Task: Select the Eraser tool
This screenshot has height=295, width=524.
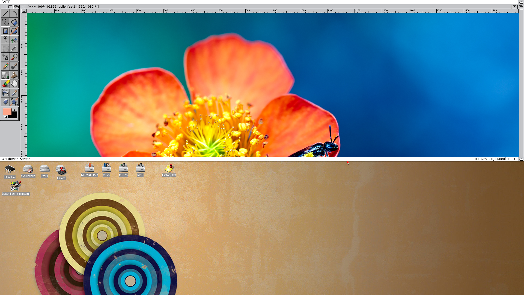Action: pyautogui.click(x=5, y=84)
